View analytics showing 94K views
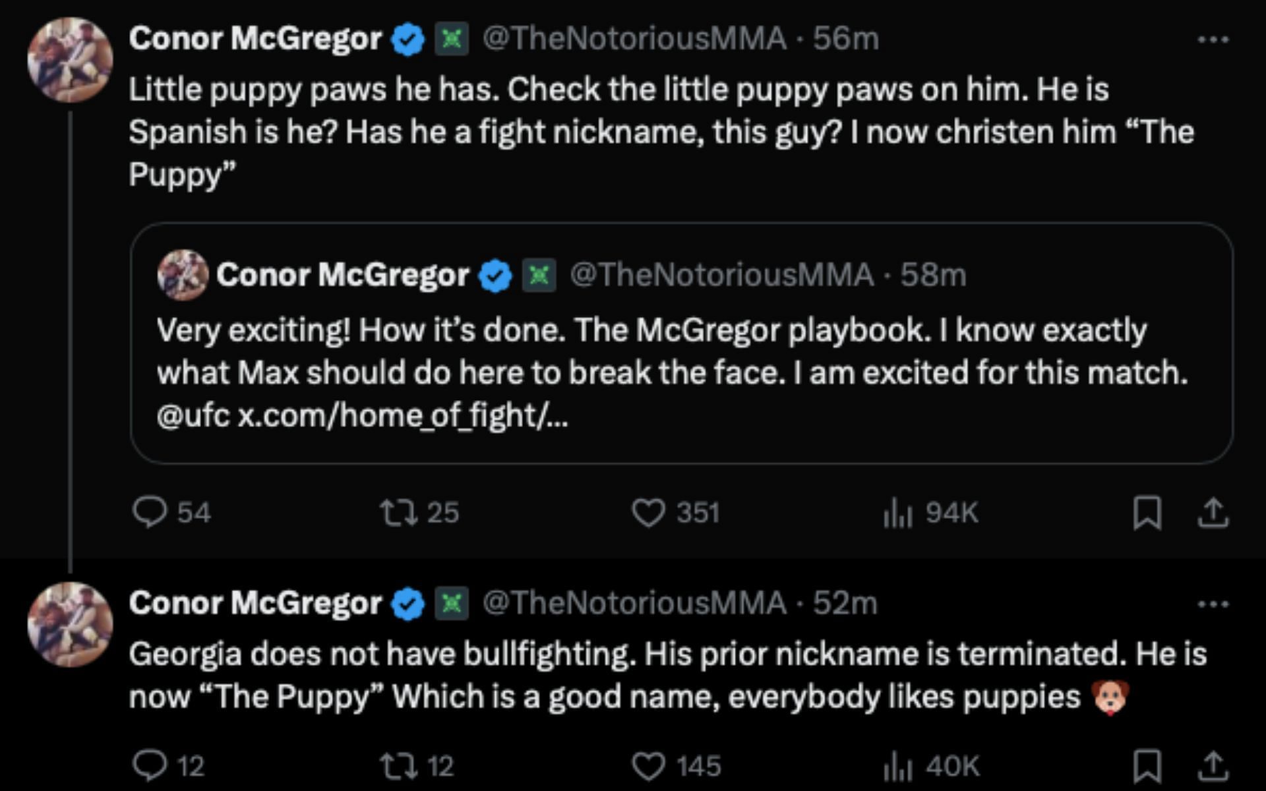This screenshot has width=1266, height=791. click(x=897, y=513)
